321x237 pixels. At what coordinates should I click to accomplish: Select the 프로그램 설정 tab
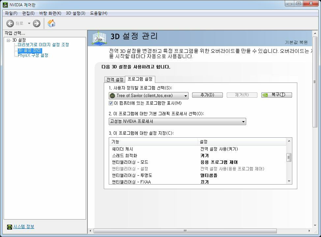click(140, 79)
